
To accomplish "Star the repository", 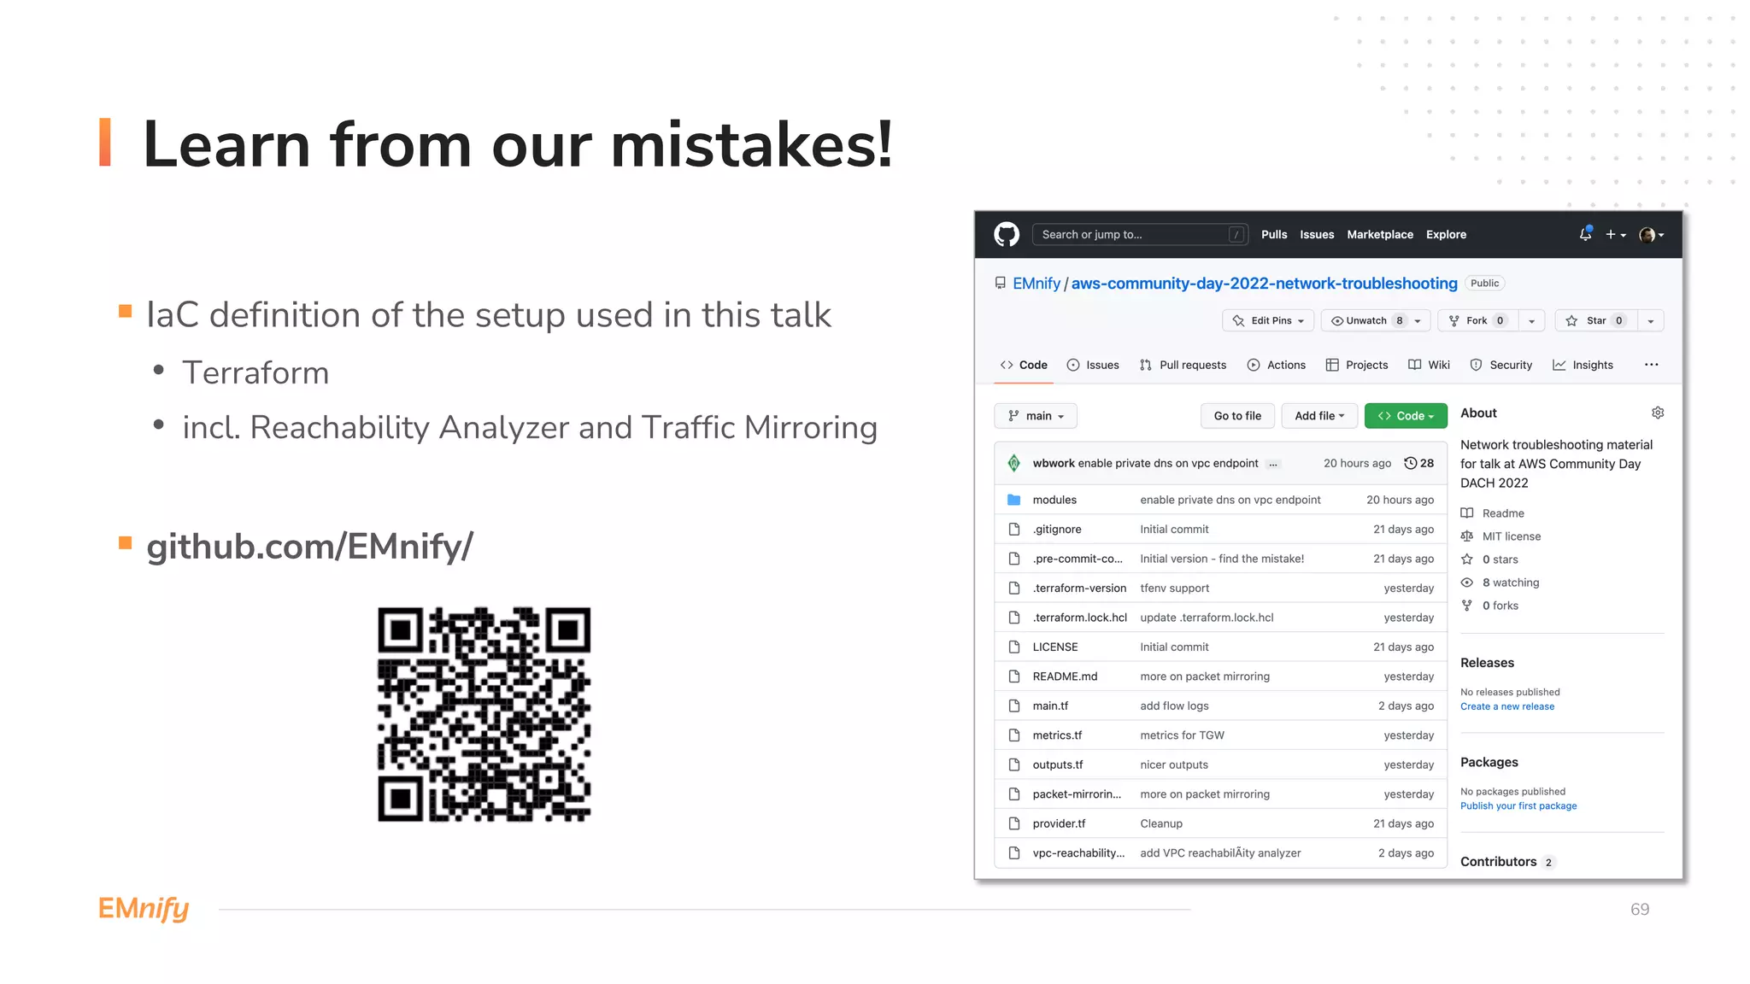I will coord(1596,320).
